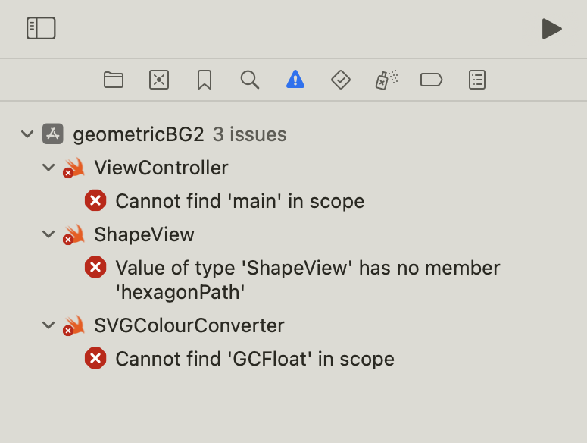587x443 pixels.
Task: Open the Report navigator icon
Action: point(477,80)
